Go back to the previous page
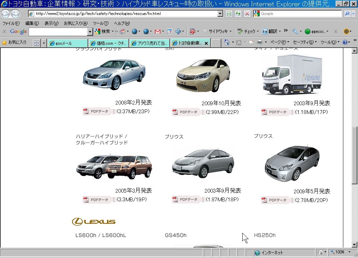The image size is (358, 258). click(6, 14)
